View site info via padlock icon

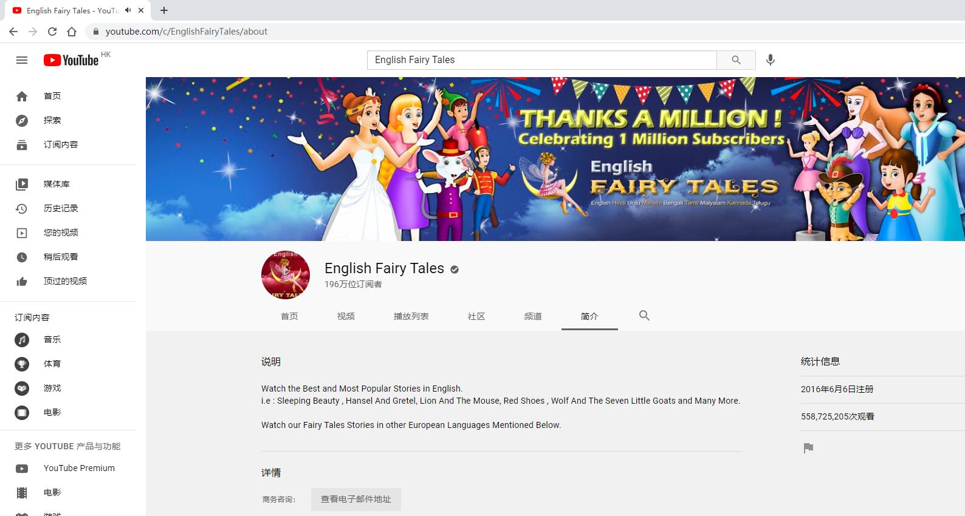pos(95,32)
